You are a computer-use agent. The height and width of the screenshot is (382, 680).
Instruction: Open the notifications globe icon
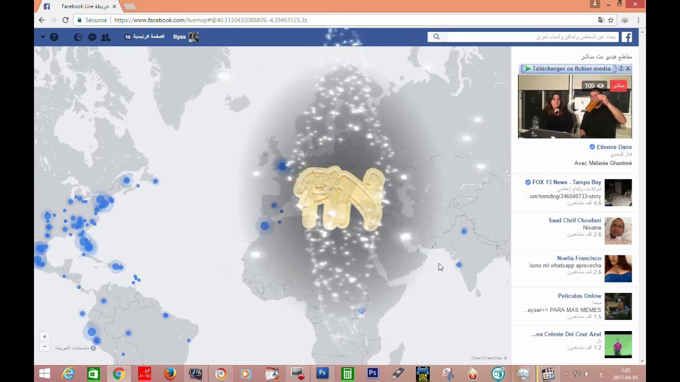[78, 37]
